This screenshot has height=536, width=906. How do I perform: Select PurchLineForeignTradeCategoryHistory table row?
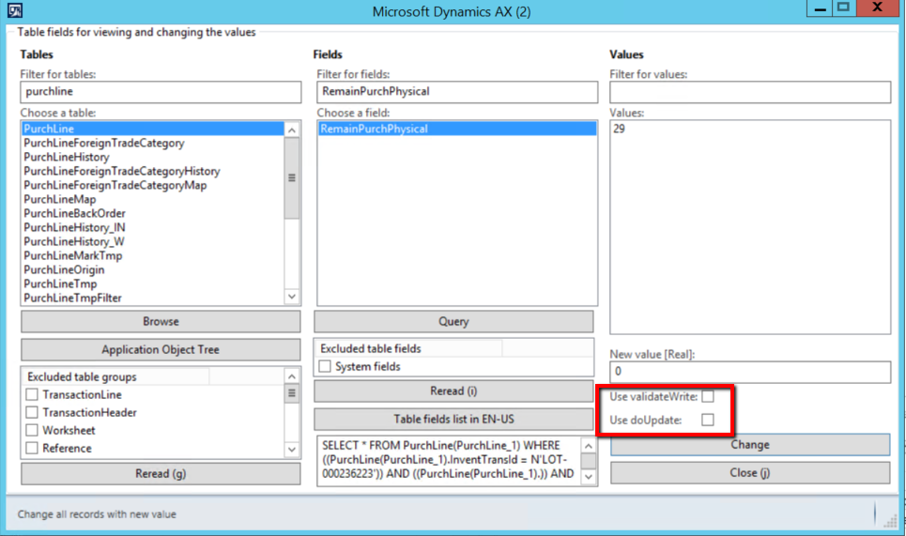tap(153, 171)
